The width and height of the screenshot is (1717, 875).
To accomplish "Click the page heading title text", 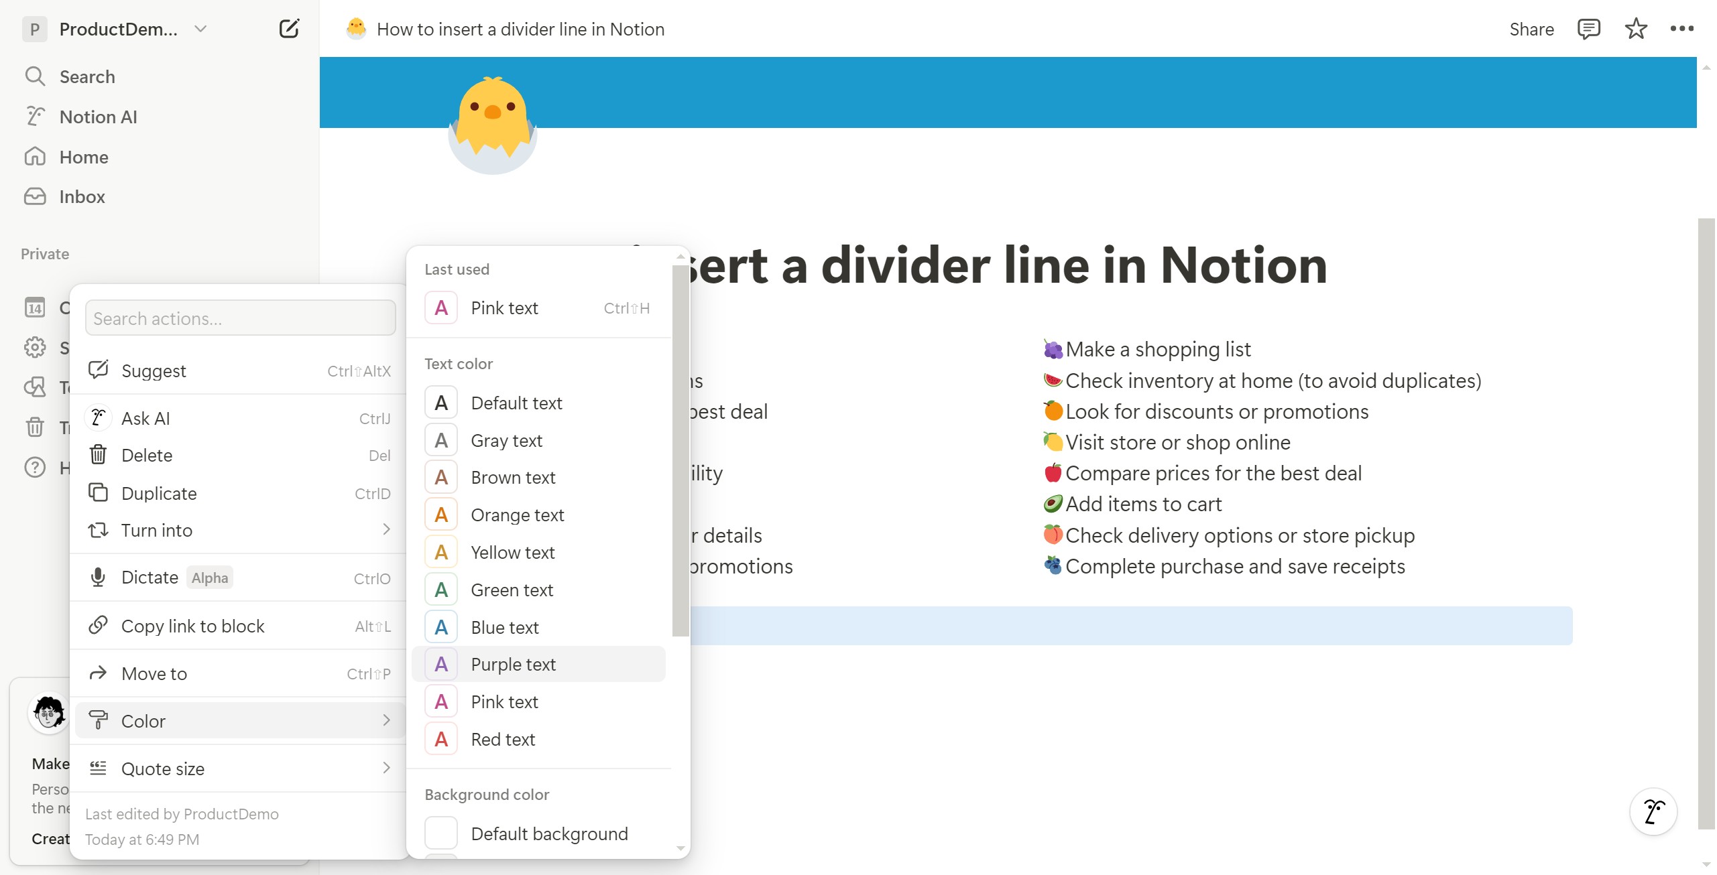I will click(x=1008, y=265).
